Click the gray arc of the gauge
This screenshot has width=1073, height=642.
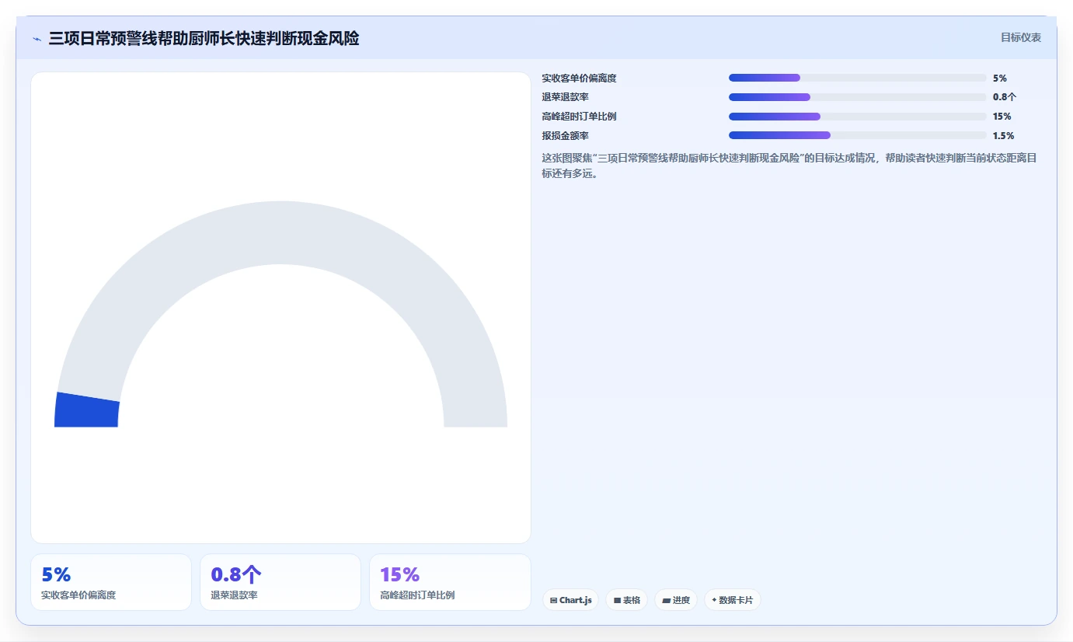[280, 232]
